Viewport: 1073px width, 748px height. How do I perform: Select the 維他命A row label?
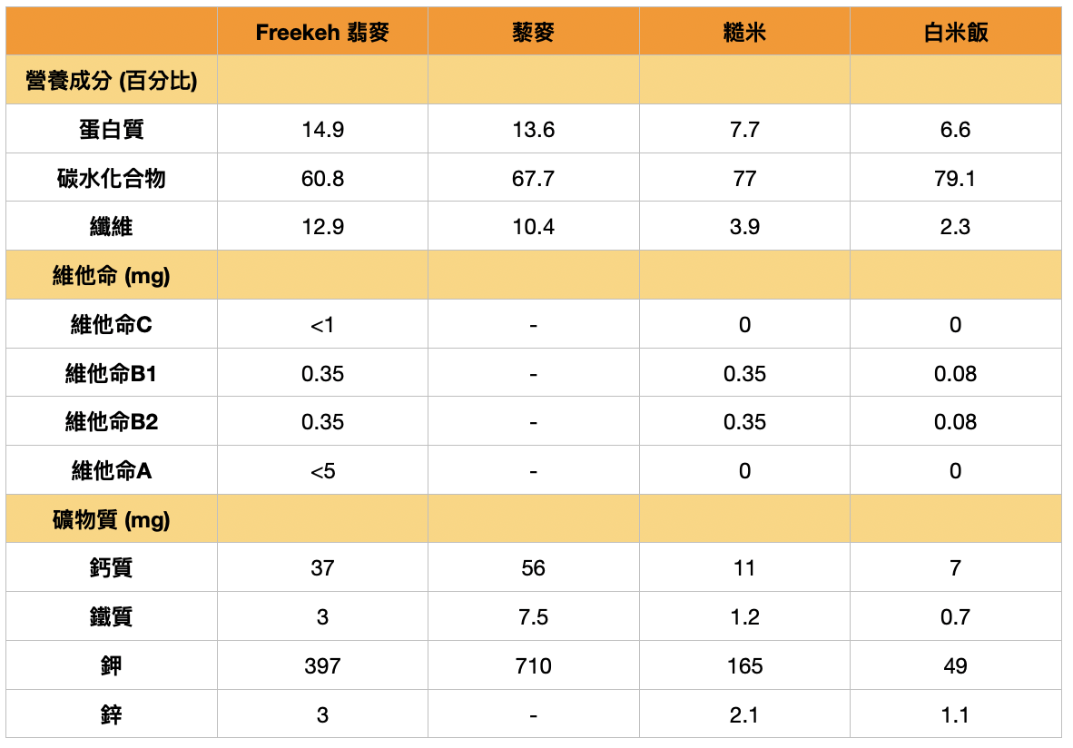pyautogui.click(x=112, y=471)
